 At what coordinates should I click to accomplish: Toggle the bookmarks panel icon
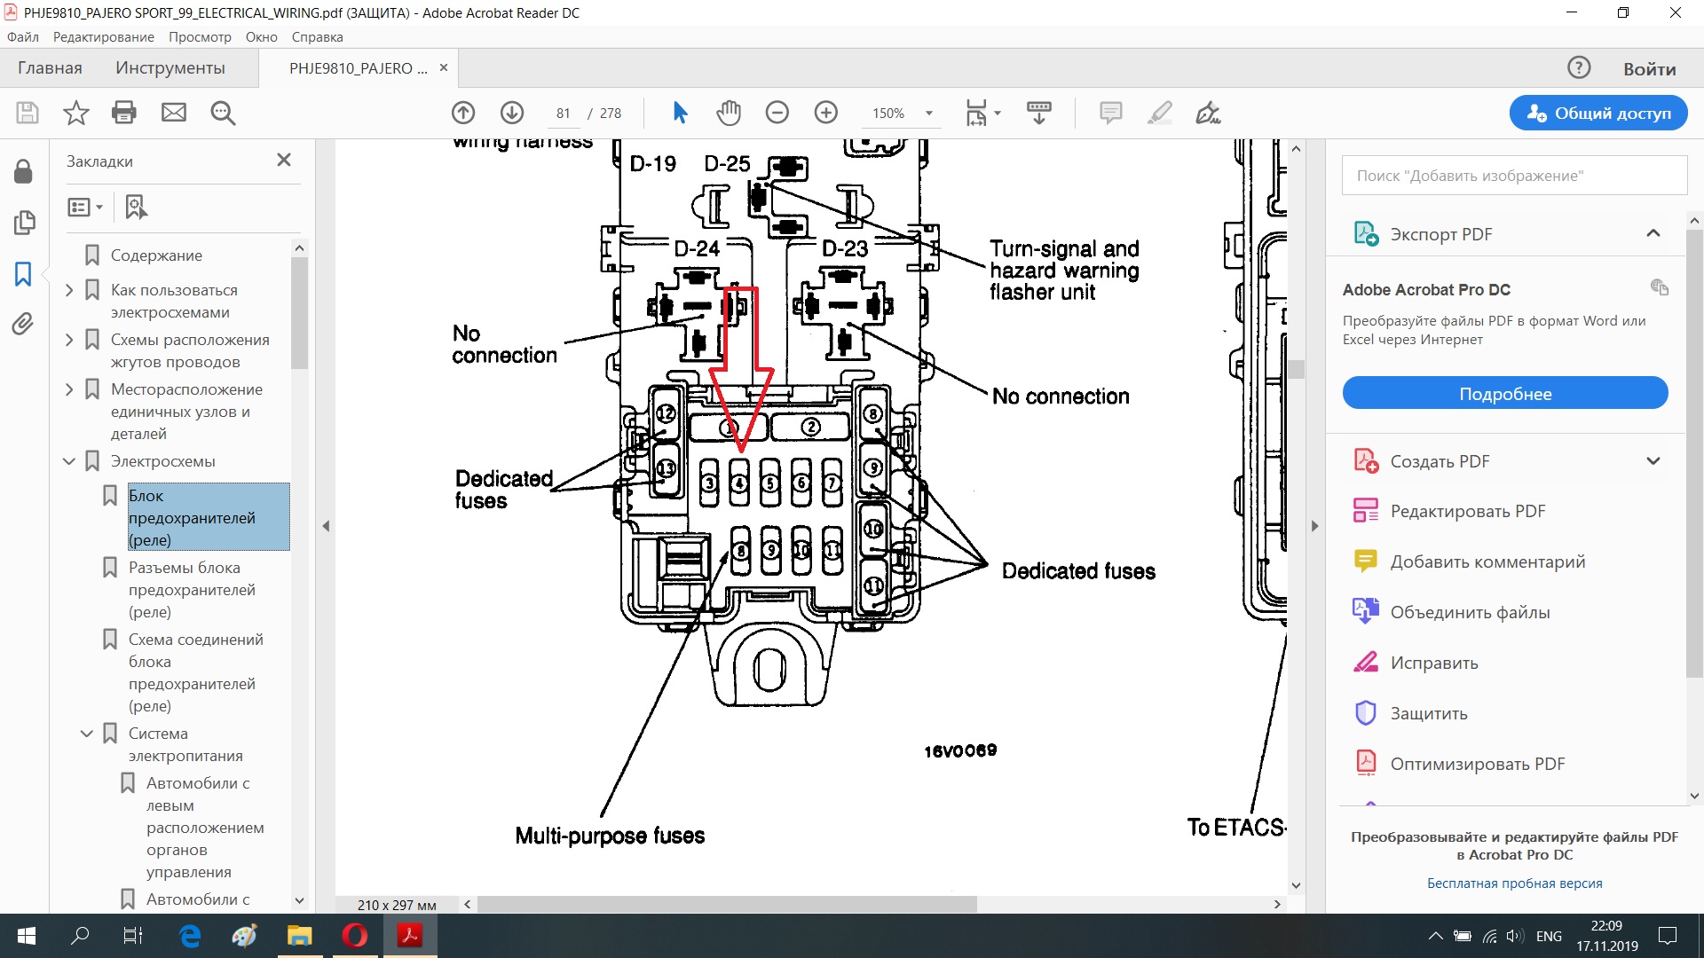[x=23, y=273]
